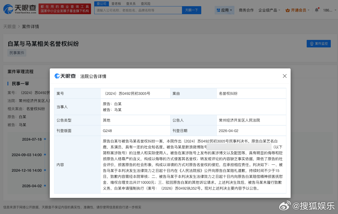
Task: Click the 天眼查 logo in header
Action: 20,9
